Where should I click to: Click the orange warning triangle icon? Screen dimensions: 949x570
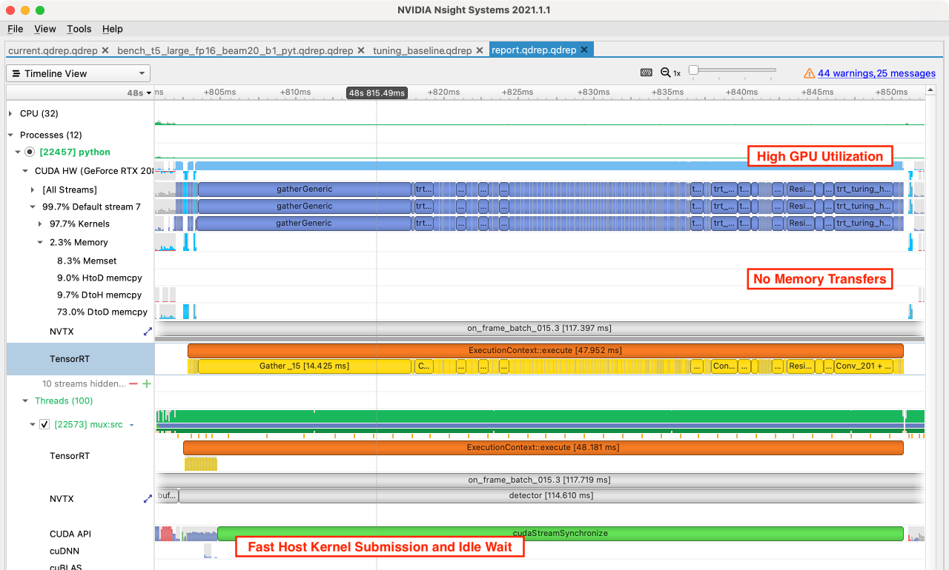810,73
